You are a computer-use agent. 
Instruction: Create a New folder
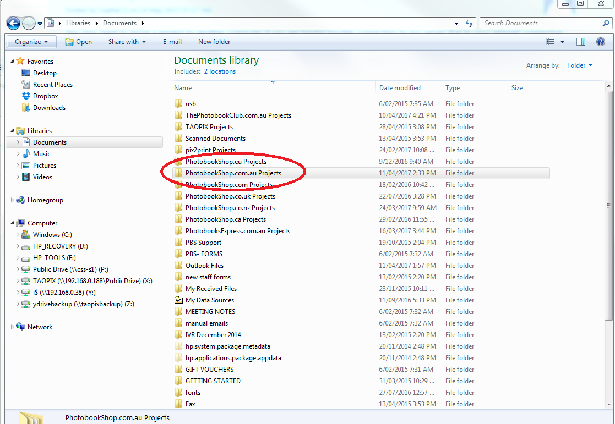tap(214, 42)
